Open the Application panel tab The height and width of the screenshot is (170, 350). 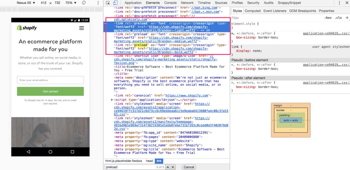133,3
